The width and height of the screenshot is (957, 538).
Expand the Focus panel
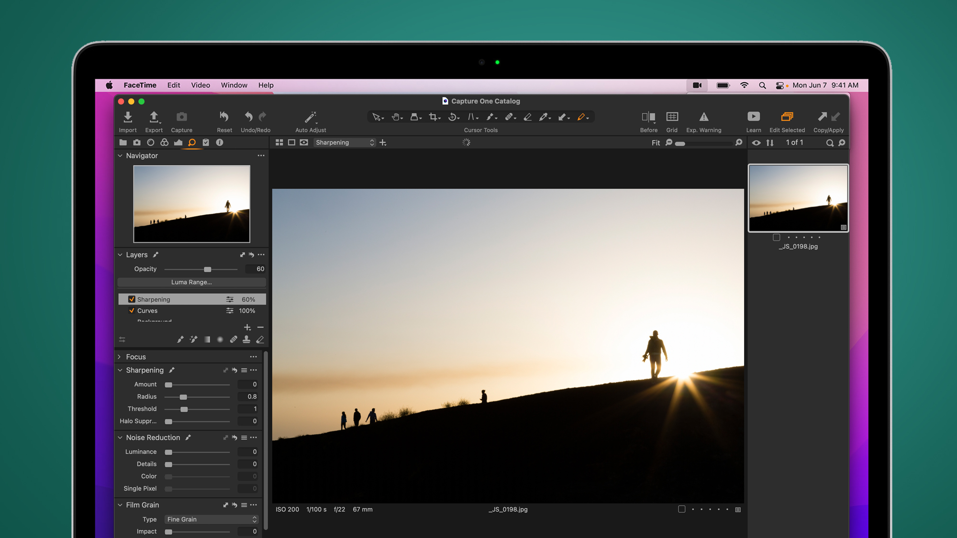pos(120,356)
